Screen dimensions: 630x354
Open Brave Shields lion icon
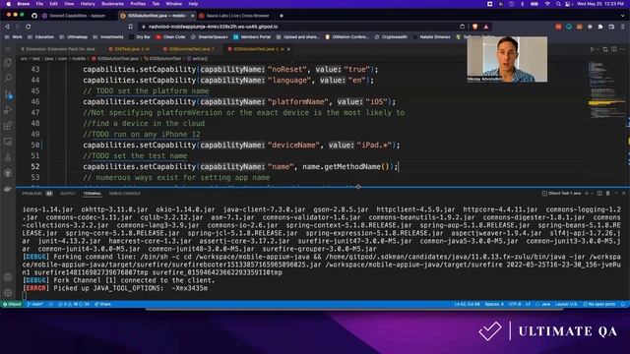coord(475,27)
